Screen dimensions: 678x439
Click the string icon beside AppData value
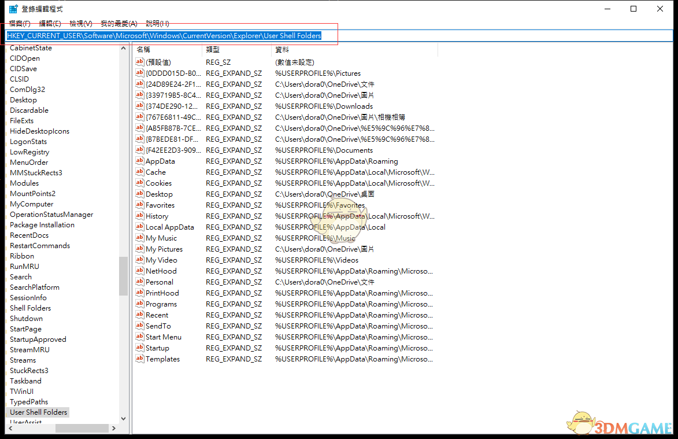tap(139, 161)
